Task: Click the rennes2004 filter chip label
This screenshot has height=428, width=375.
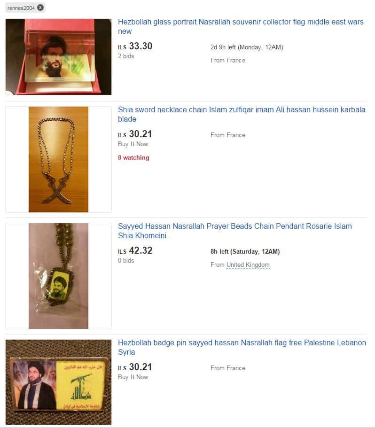Action: tap(21, 8)
